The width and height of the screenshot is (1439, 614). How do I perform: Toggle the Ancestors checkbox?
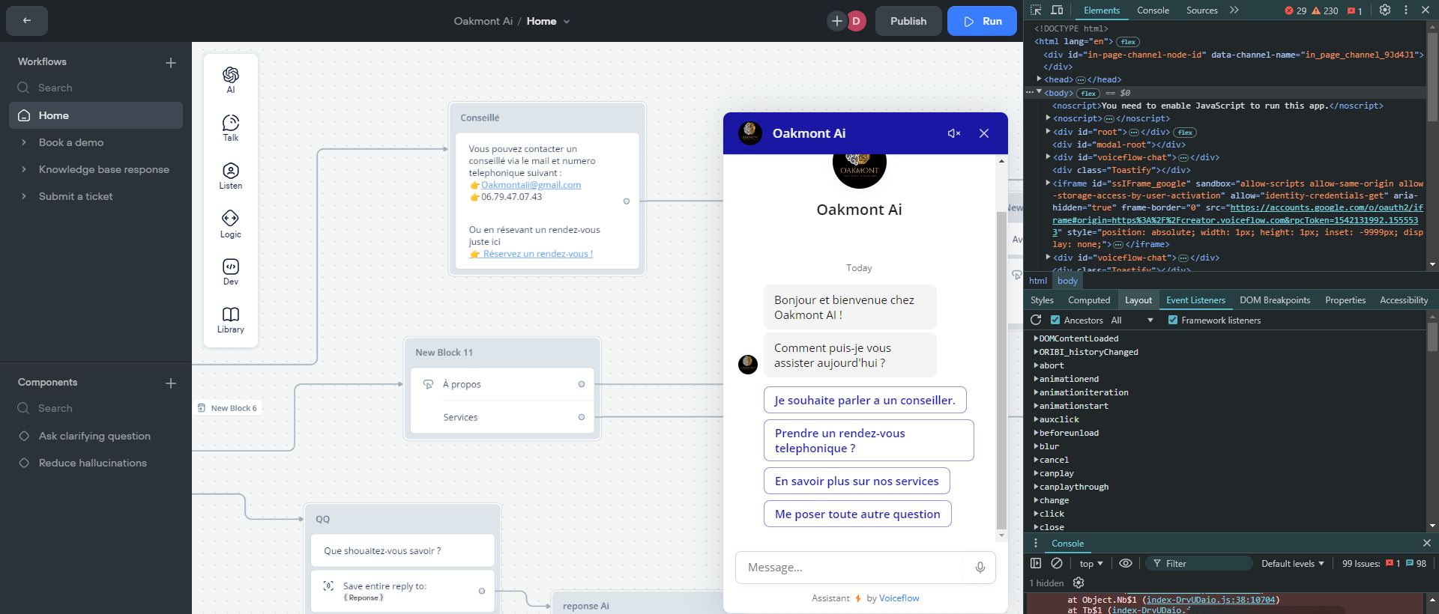coord(1055,320)
